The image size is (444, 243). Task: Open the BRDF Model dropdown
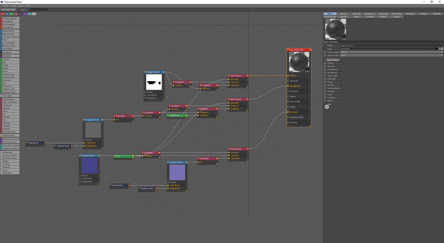click(391, 55)
